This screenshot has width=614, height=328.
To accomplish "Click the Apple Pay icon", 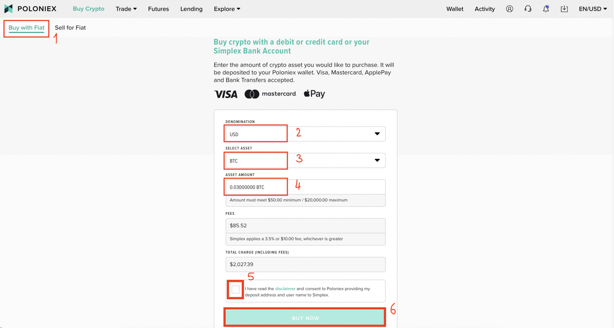I will [x=314, y=94].
